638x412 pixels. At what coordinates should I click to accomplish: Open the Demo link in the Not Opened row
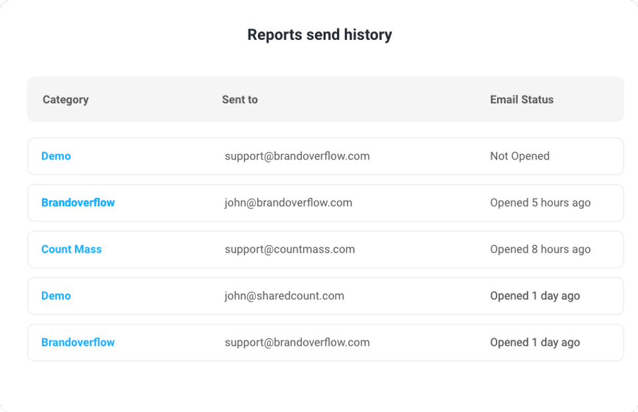[56, 156]
